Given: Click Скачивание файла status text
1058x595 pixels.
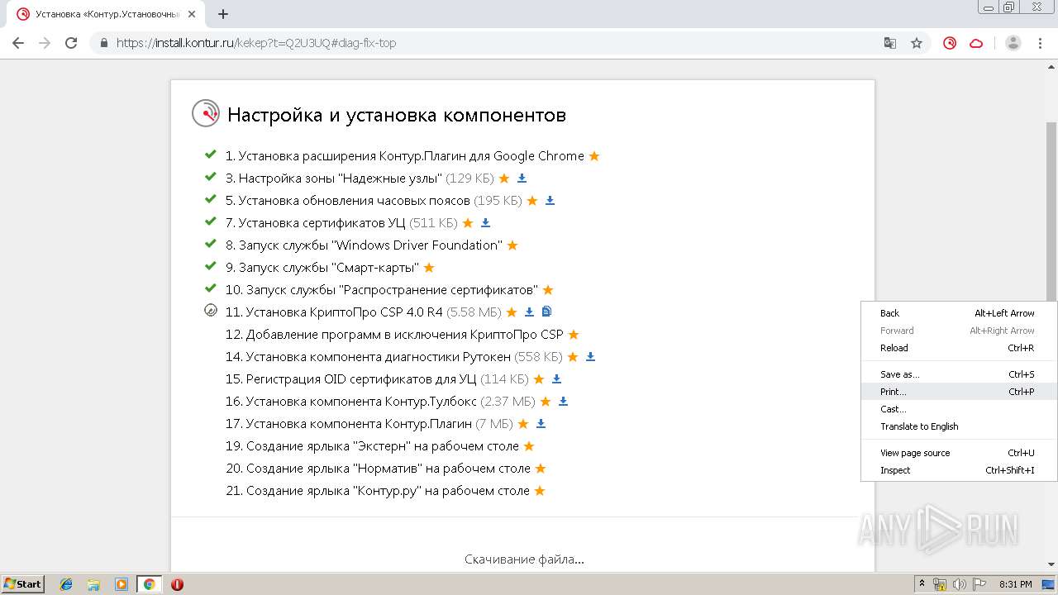Looking at the screenshot, I should 524,559.
